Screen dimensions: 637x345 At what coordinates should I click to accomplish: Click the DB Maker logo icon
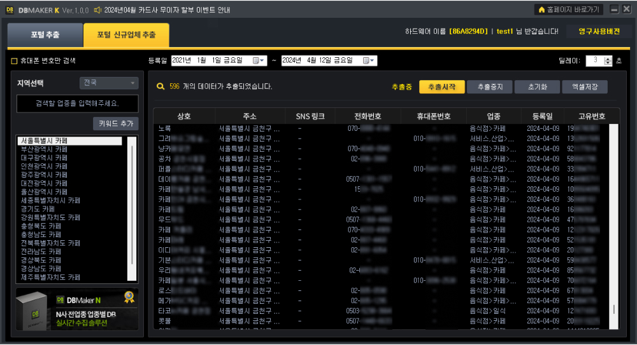[x=10, y=10]
